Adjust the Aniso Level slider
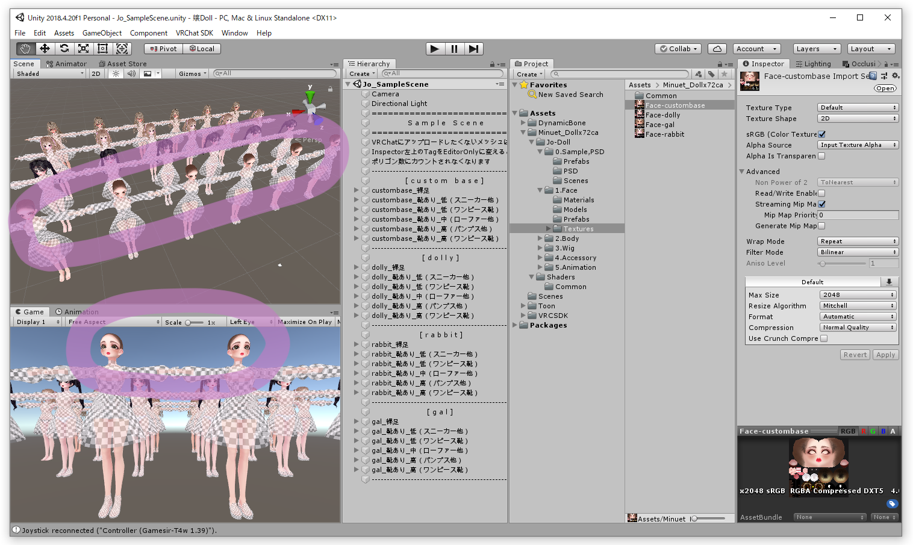The width and height of the screenshot is (913, 545). coord(843,263)
